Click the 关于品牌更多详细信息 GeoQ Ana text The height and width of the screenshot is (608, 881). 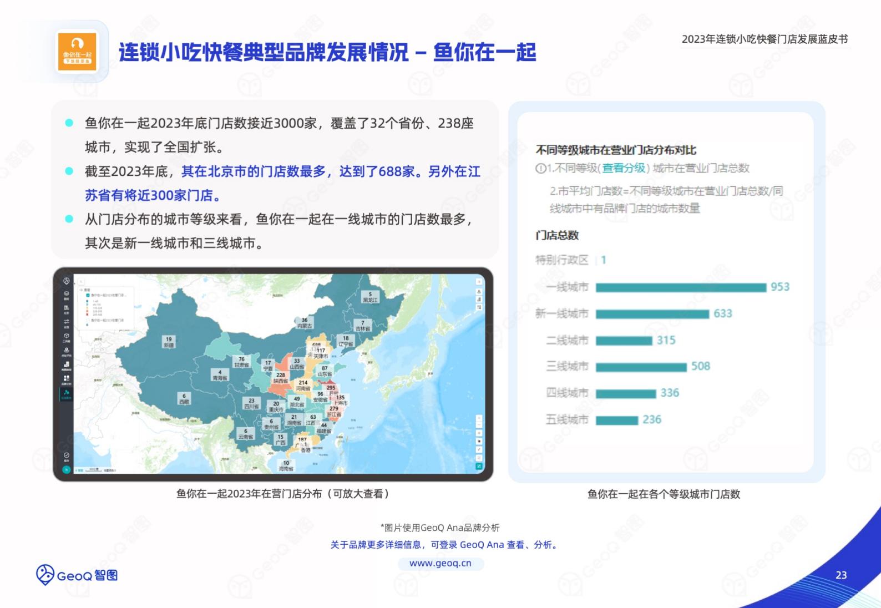[x=444, y=545]
